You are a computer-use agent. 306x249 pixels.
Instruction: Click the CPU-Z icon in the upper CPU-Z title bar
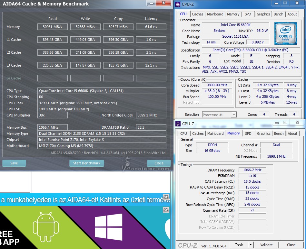[178, 4]
